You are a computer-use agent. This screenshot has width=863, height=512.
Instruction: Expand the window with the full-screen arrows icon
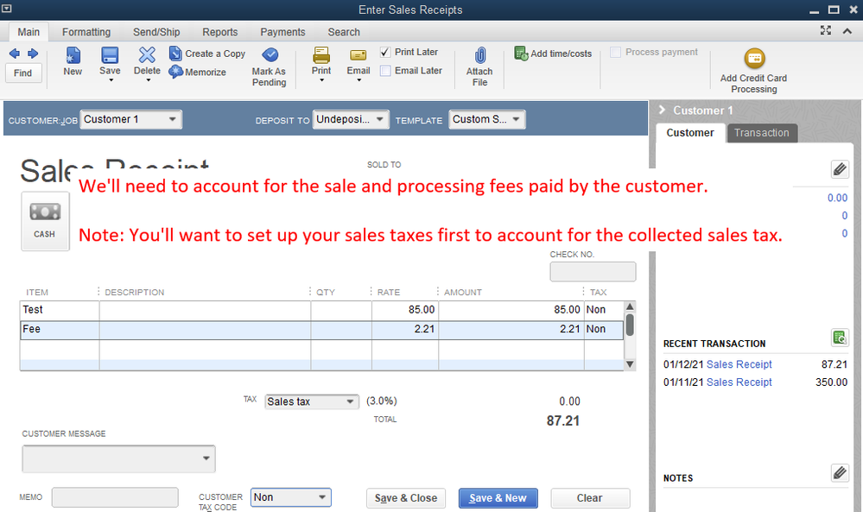point(826,31)
